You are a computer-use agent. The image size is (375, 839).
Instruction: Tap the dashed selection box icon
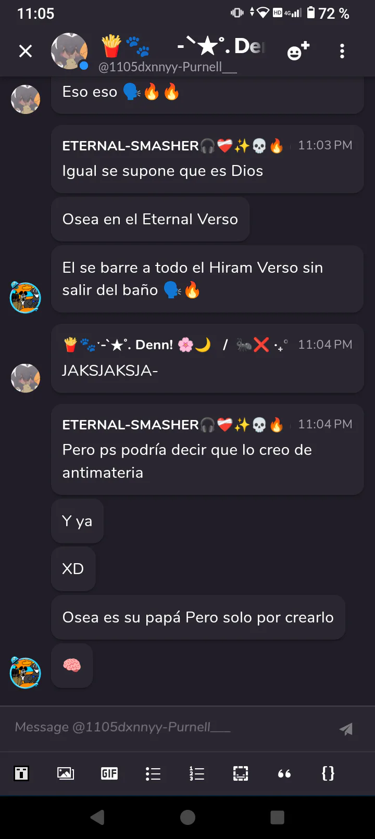241,773
